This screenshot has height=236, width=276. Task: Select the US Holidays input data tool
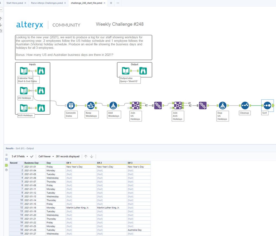[x=24, y=91]
